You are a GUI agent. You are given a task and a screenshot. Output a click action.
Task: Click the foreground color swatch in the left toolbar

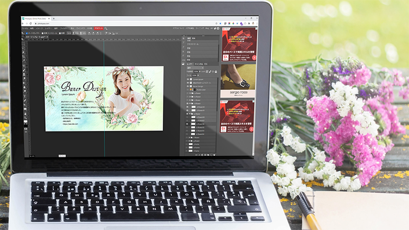point(26,122)
